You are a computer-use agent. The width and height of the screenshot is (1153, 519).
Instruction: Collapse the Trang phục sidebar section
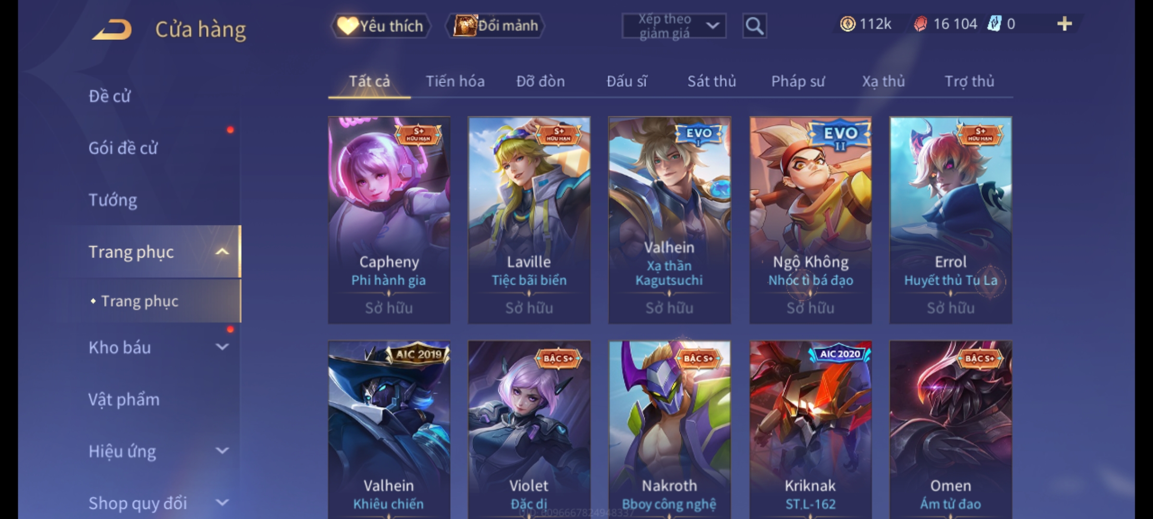(222, 252)
